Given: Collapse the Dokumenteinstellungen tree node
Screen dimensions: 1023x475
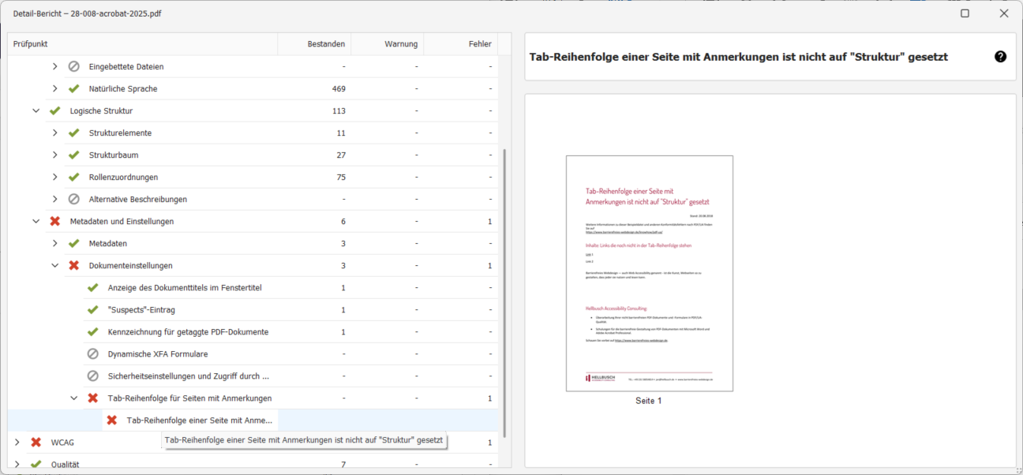Looking at the screenshot, I should [x=54, y=265].
